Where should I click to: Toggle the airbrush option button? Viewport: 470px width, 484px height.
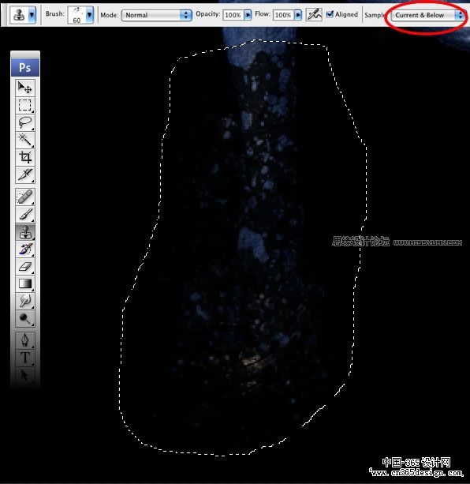point(314,14)
